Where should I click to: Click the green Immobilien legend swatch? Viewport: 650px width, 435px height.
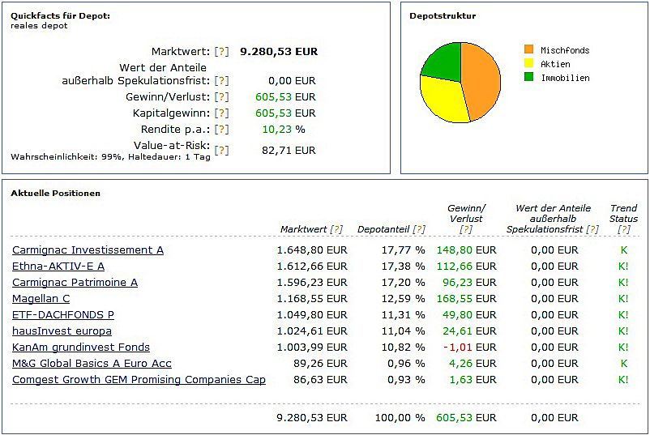tap(529, 78)
